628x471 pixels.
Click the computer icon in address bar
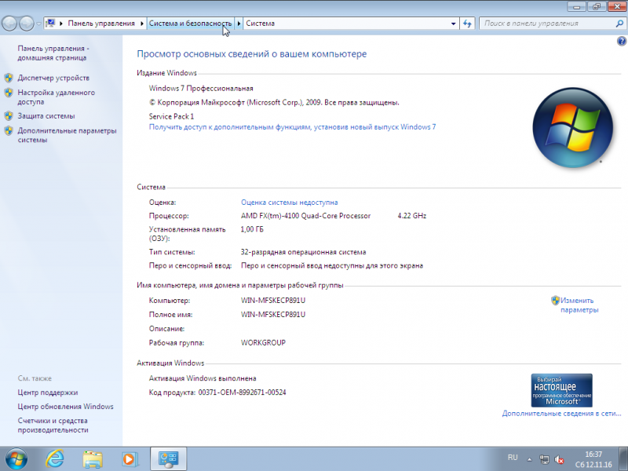pos(50,24)
